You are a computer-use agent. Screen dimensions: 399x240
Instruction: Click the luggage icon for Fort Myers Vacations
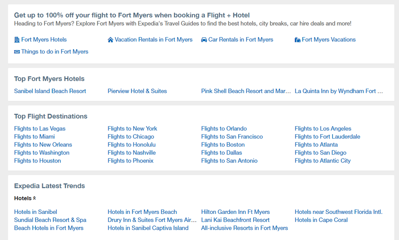297,40
